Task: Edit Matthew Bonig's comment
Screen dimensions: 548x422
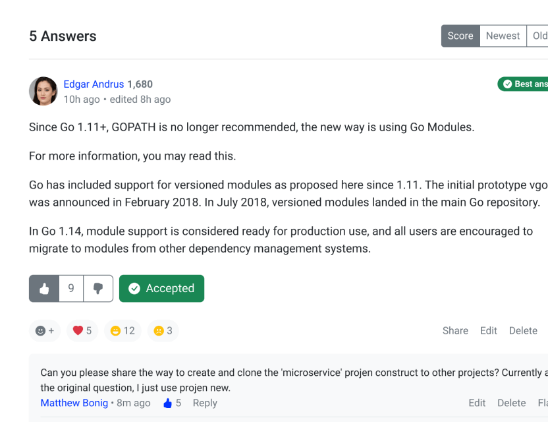Action: click(477, 403)
